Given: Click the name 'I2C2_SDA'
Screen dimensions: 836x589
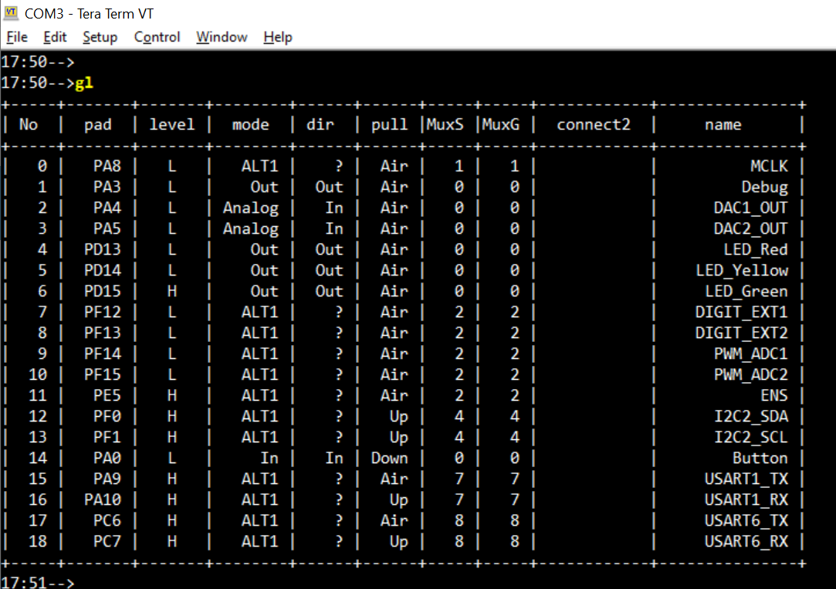Looking at the screenshot, I should coord(750,416).
